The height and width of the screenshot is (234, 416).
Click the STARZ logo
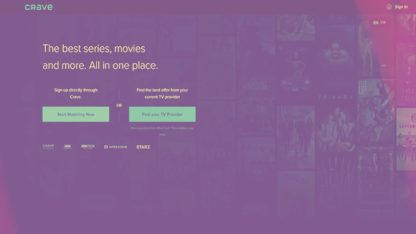pyautogui.click(x=143, y=147)
